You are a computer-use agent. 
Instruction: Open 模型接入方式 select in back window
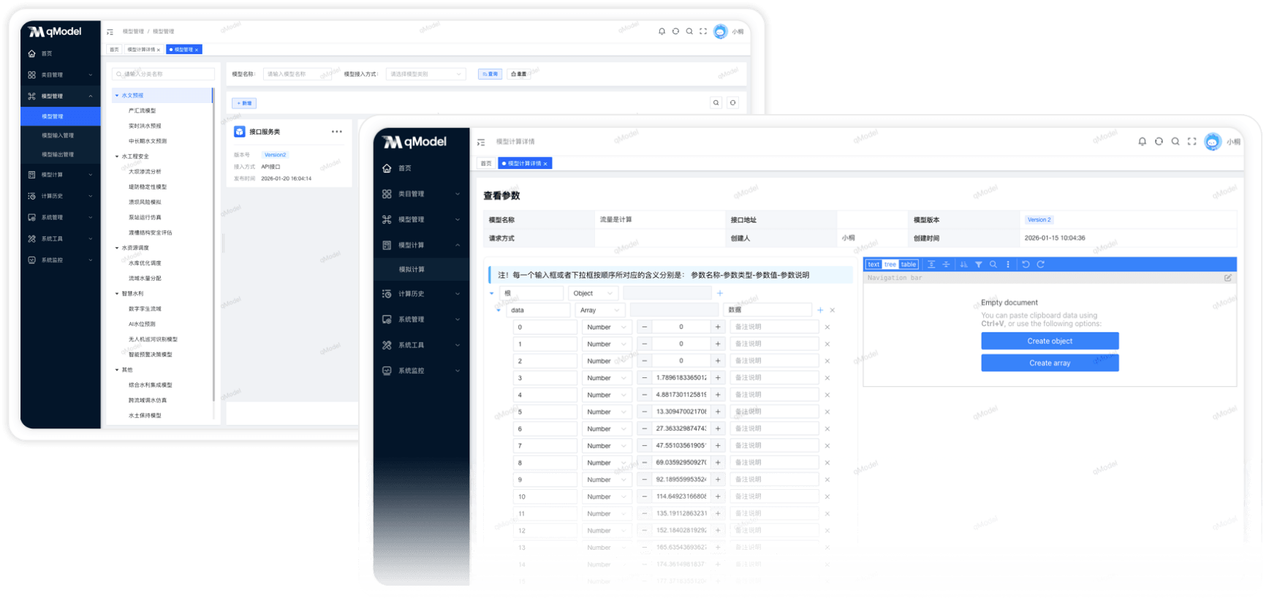click(x=426, y=74)
